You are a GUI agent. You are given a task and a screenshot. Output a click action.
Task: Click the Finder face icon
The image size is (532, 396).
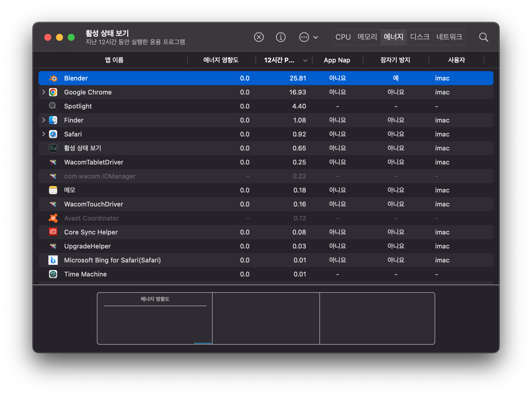coord(53,120)
